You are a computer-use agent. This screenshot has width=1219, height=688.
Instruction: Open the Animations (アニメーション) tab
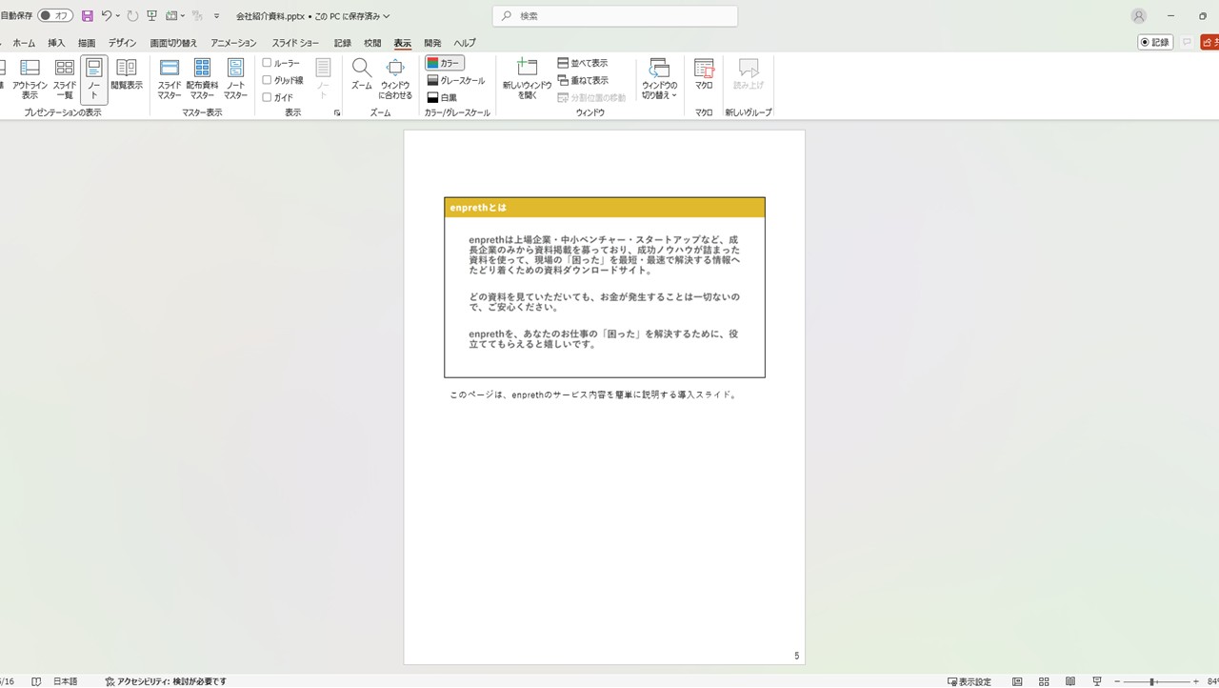click(233, 43)
